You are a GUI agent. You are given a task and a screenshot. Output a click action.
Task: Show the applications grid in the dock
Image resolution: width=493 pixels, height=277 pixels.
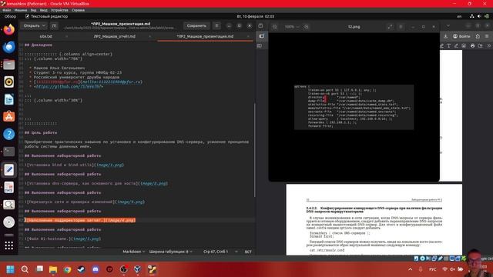(8, 245)
